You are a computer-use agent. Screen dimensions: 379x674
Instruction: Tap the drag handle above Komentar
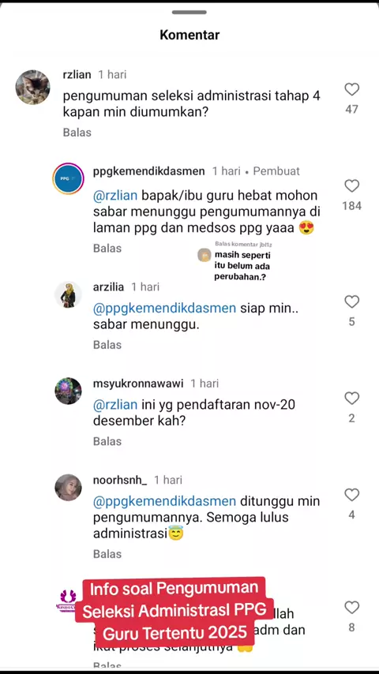(189, 12)
